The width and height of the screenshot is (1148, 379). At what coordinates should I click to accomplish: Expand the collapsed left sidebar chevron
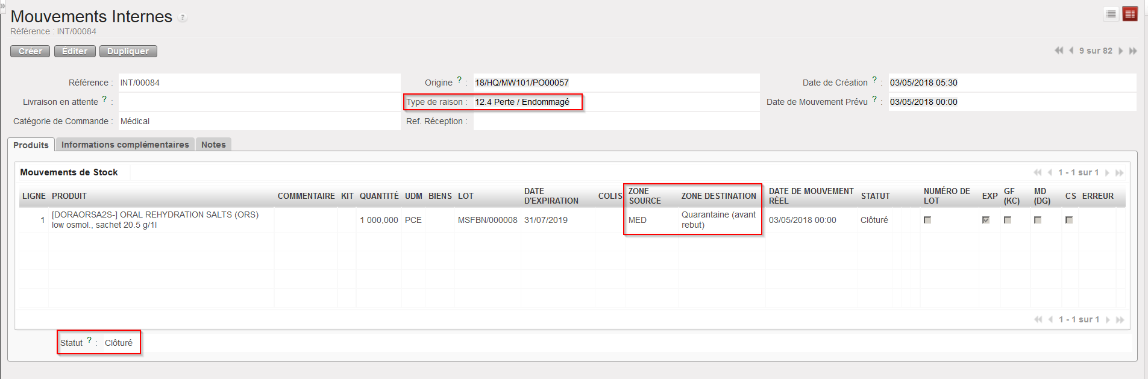[2, 5]
